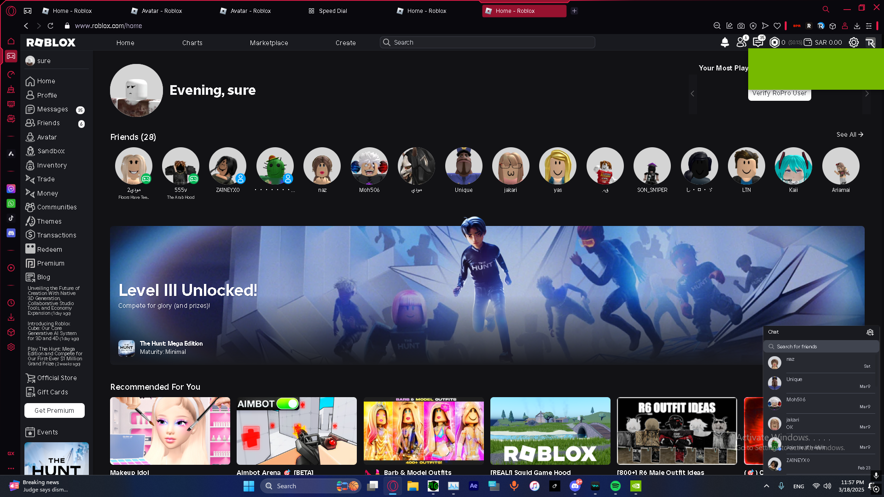
Task: Show hidden system tray icons
Action: pyautogui.click(x=766, y=486)
